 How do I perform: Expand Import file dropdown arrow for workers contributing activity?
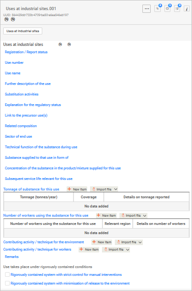coord(128,249)
